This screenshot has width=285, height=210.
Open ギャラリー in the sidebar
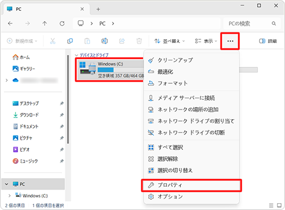[24, 68]
